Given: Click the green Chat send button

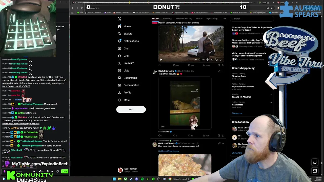Looking at the screenshot, I should coord(65,171).
